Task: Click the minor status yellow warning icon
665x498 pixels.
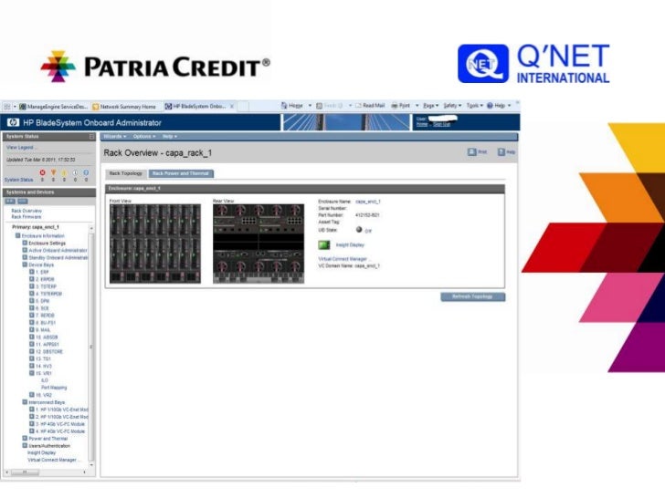Action: (x=65, y=172)
